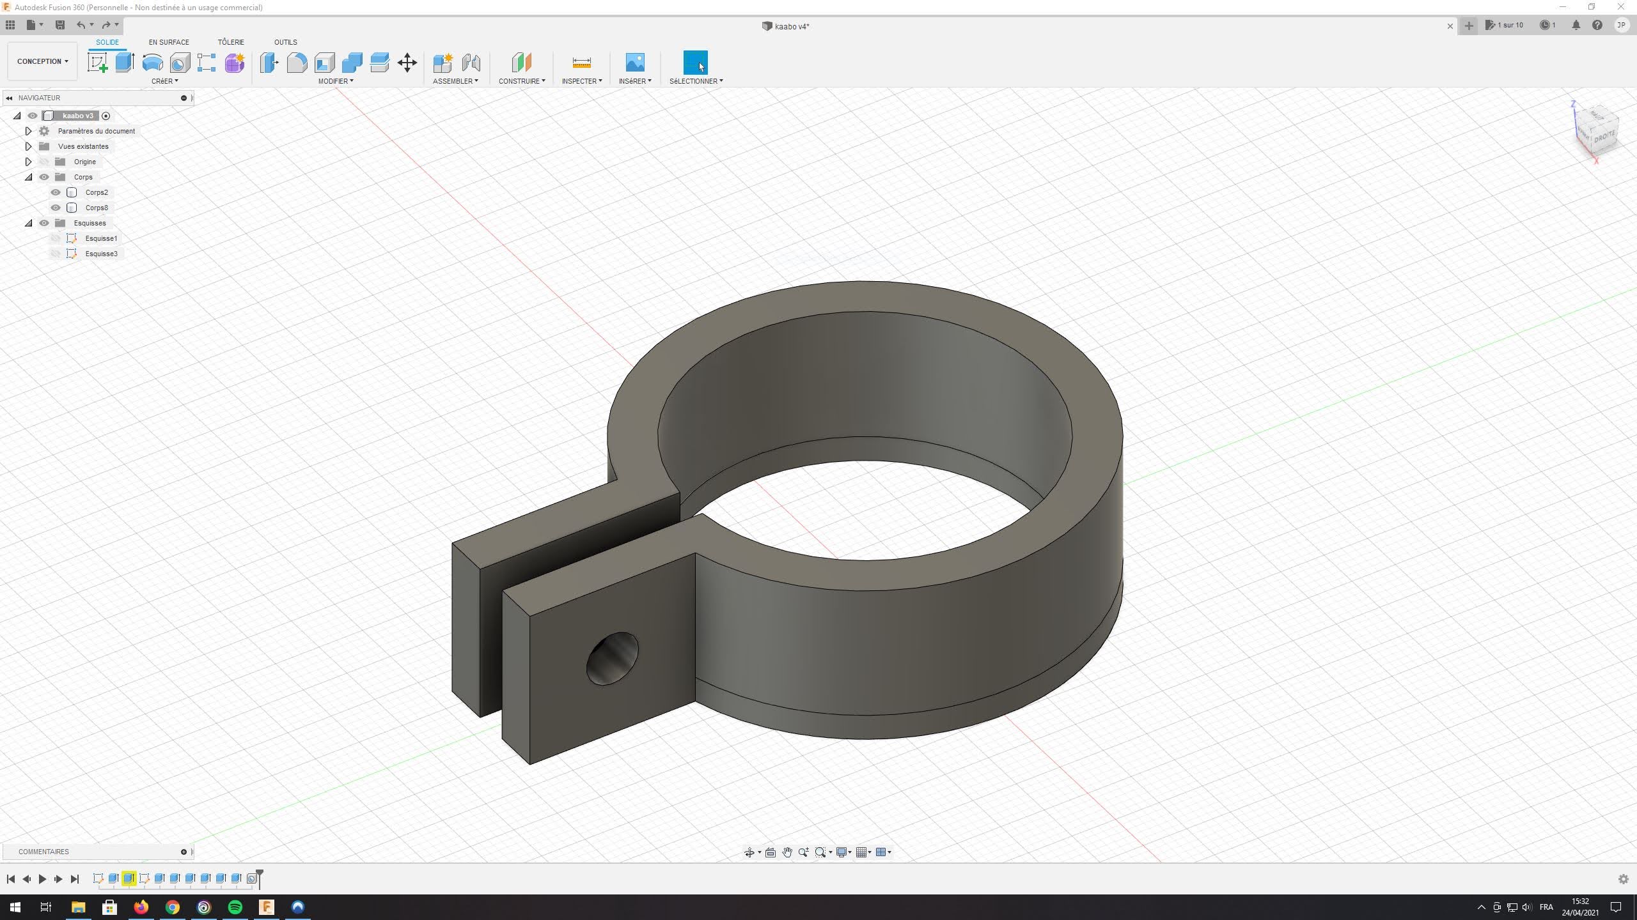Viewport: 1637px width, 920px height.
Task: Toggle visibility of the Esquisses folder
Action: pos(44,223)
